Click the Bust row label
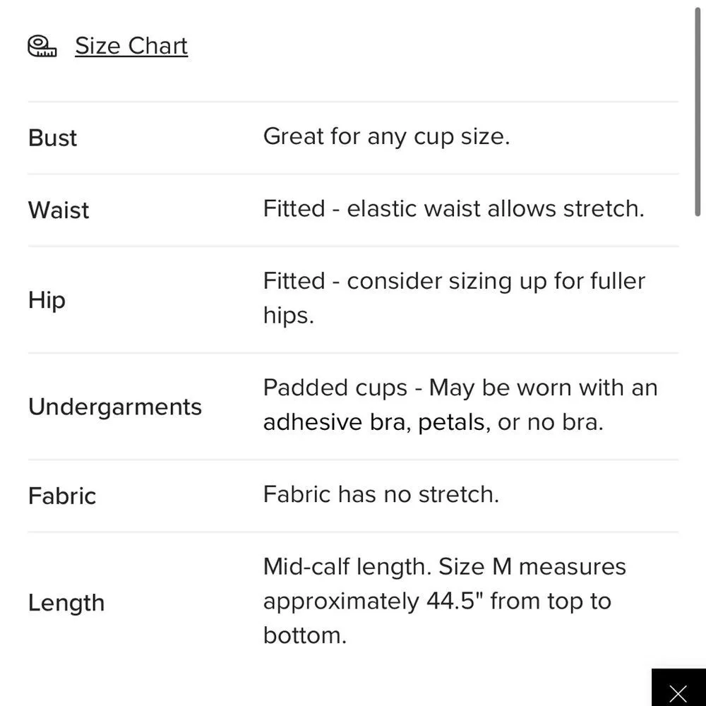Image resolution: width=706 pixels, height=706 pixels. point(53,138)
